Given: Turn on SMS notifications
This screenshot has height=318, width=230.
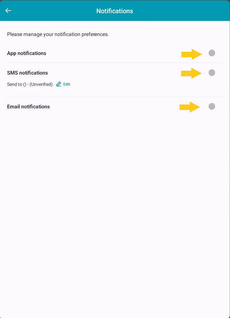Looking at the screenshot, I should (212, 72).
